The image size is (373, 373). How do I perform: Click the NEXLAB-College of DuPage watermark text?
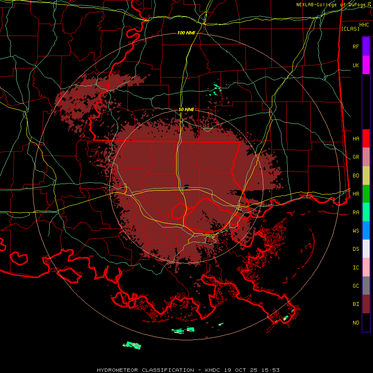pos(332,5)
